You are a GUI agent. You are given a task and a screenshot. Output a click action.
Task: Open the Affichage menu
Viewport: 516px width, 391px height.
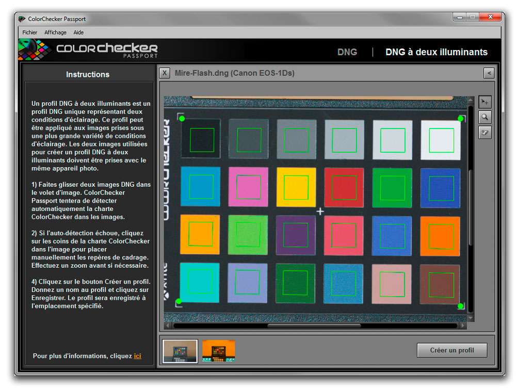click(55, 32)
